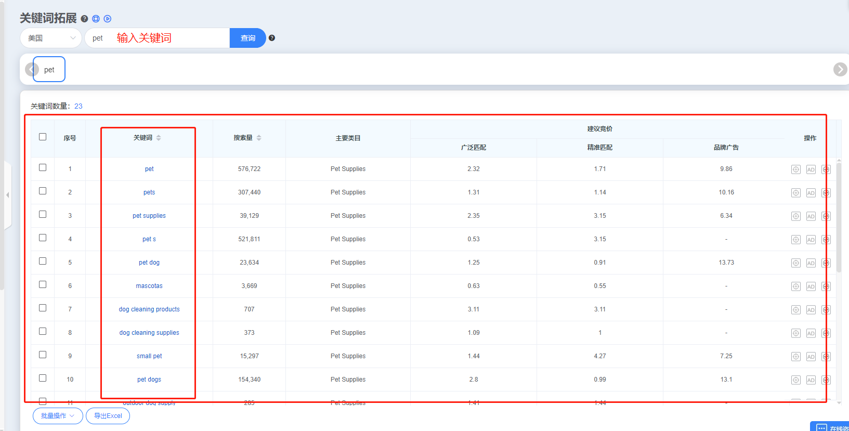The image size is (849, 431).
Task: Click the AD icon in the pets row
Action: (811, 193)
